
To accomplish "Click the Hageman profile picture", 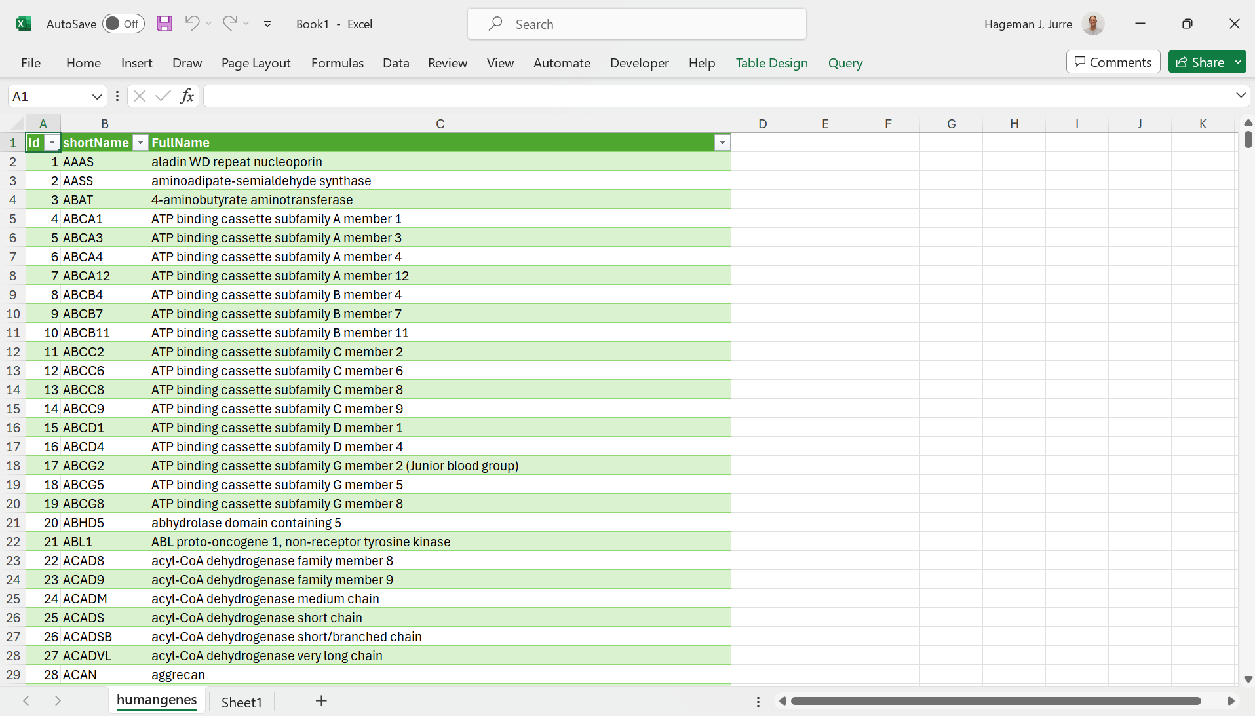I will coord(1092,24).
